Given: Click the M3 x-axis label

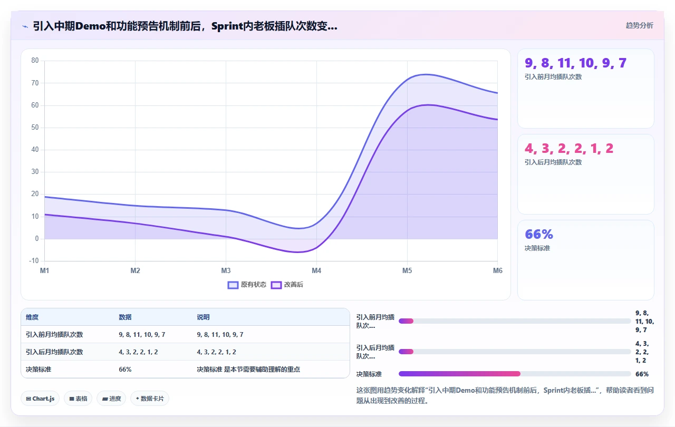Looking at the screenshot, I should tap(226, 271).
